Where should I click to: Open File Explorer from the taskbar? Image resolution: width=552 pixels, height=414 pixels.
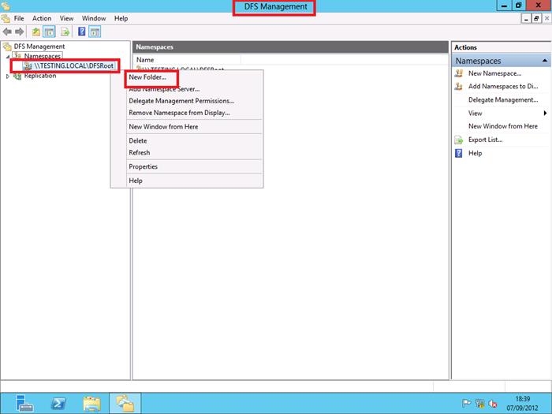point(92,404)
